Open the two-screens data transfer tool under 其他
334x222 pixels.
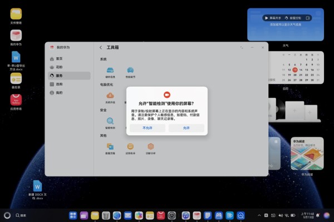(110, 149)
